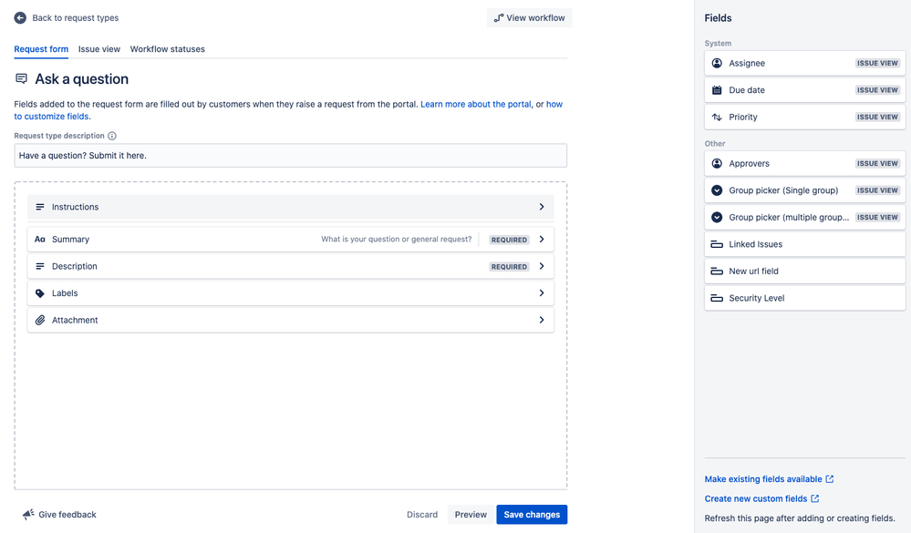Click the REQUIRED badge on Summary row
The image size is (911, 533).
pyautogui.click(x=509, y=240)
